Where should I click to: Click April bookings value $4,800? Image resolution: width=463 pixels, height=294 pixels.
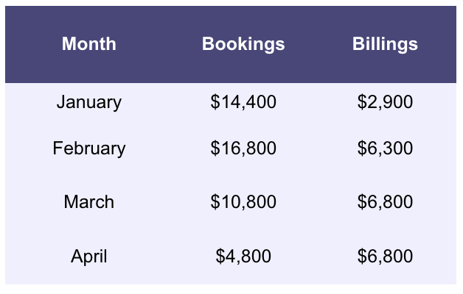[243, 257]
